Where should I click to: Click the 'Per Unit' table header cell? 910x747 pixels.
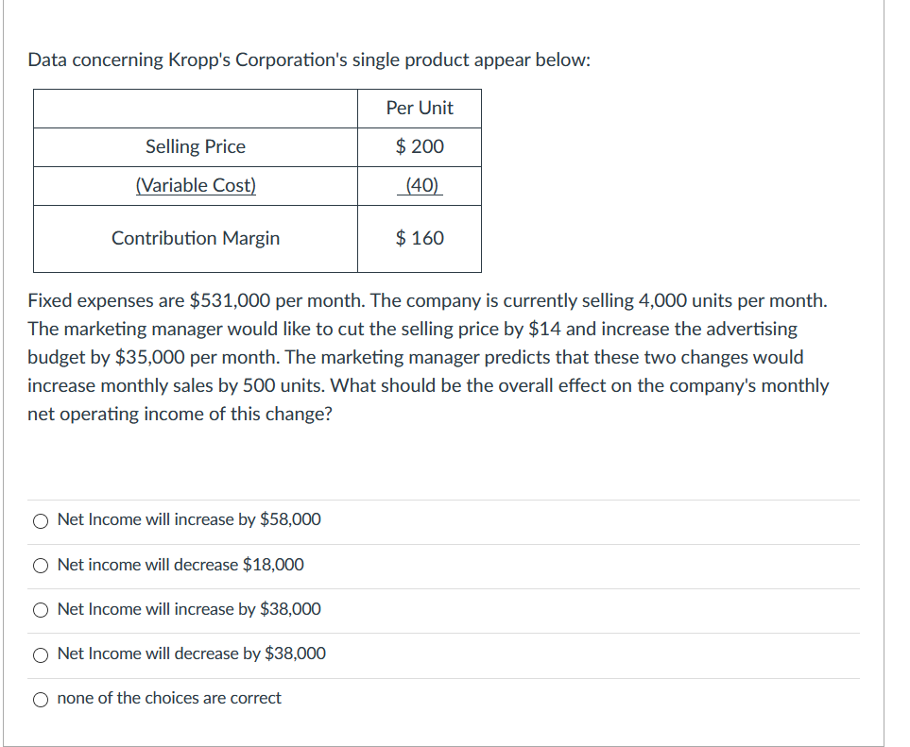click(x=419, y=108)
